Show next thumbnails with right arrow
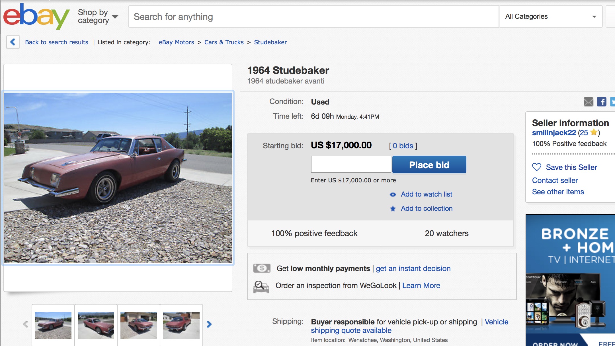 (209, 324)
